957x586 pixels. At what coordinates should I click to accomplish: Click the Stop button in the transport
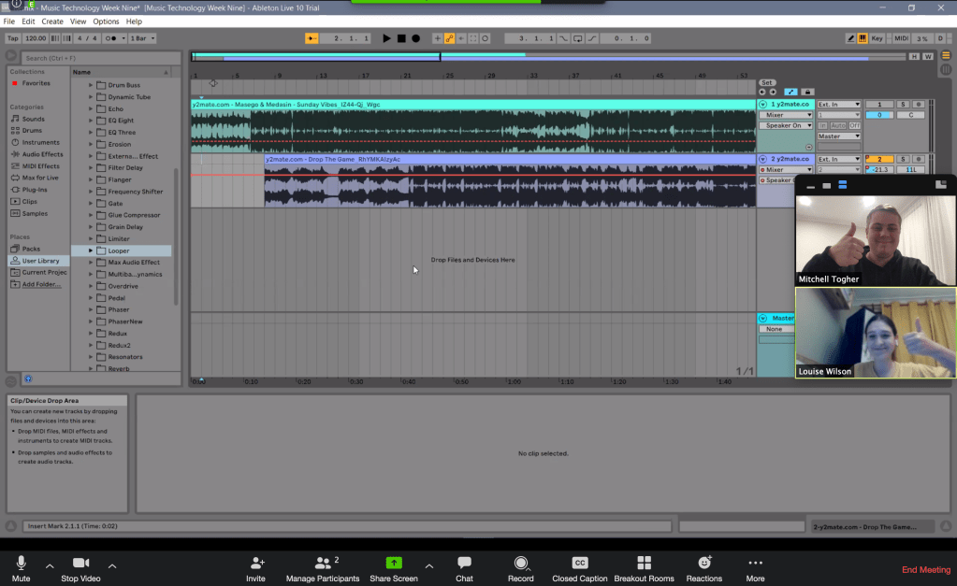pos(401,38)
